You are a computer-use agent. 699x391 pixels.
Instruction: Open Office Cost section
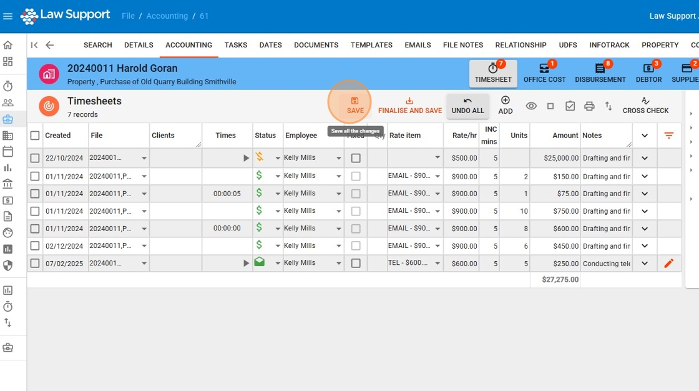544,73
